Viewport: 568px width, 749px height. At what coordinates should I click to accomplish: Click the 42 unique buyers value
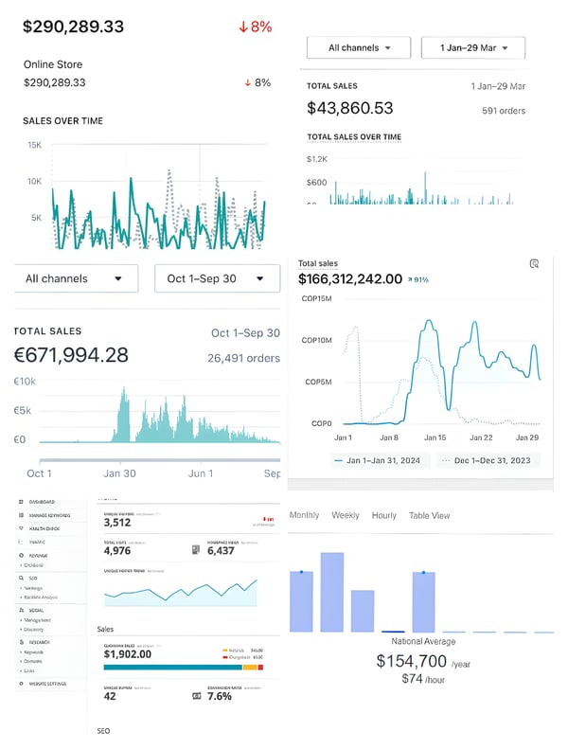110,696
